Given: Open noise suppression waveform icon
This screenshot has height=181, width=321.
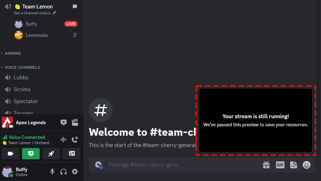Looking at the screenshot, I should click(64, 140).
